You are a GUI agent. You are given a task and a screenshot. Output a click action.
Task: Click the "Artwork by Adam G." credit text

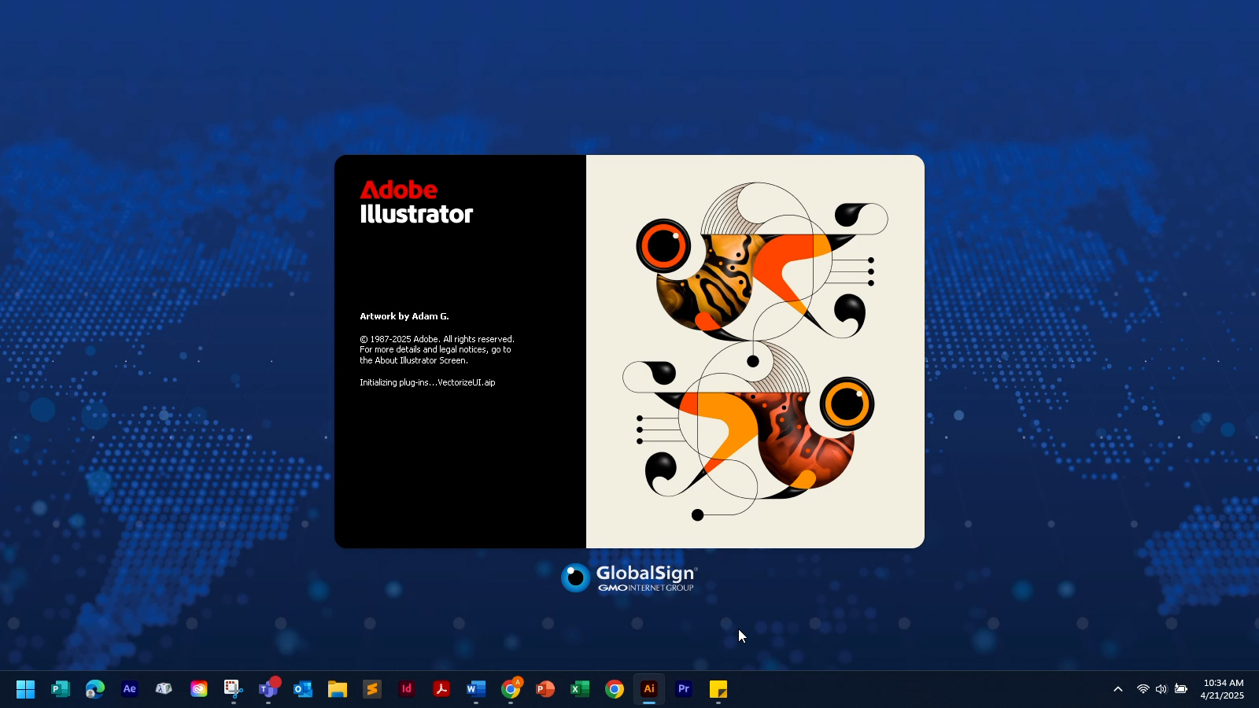tap(404, 316)
